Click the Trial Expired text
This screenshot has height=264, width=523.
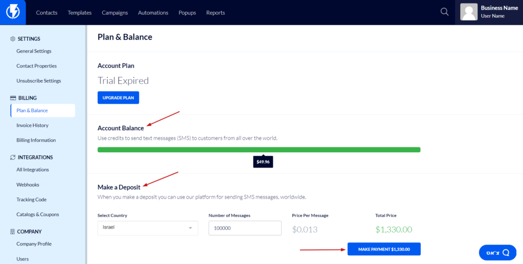123,81
